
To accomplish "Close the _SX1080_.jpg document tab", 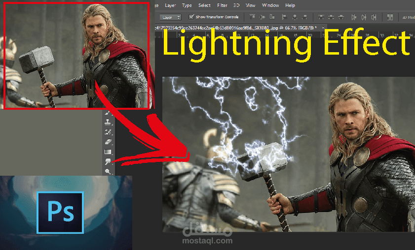I will click(x=323, y=28).
